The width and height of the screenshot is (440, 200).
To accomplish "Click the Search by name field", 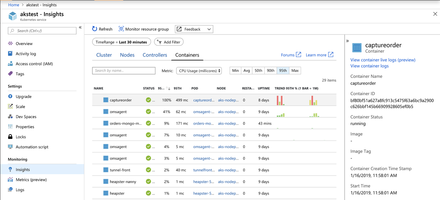I will (x=124, y=71).
